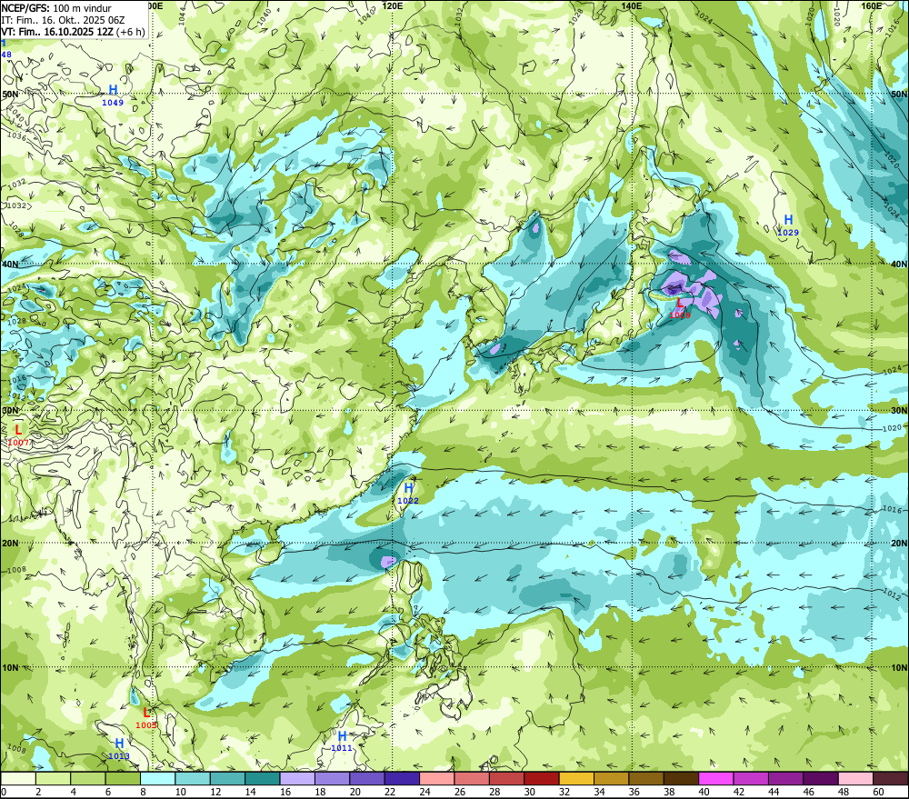Click the H high-pressure marker labeled 1049

tap(113, 90)
